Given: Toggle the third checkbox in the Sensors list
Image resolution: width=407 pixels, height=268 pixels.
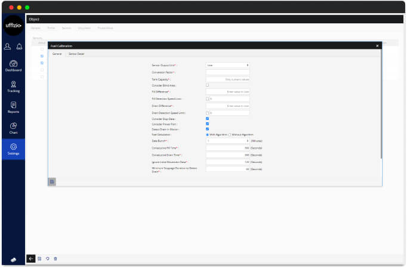Looking at the screenshot, I should (42, 63).
